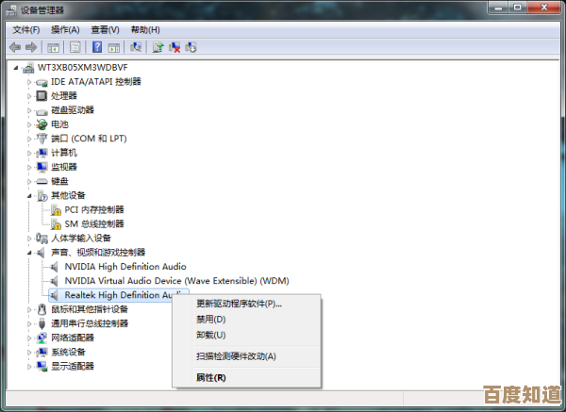Click the Back arrow toolbar icon
Image resolution: width=566 pixels, height=412 pixels.
(15, 47)
